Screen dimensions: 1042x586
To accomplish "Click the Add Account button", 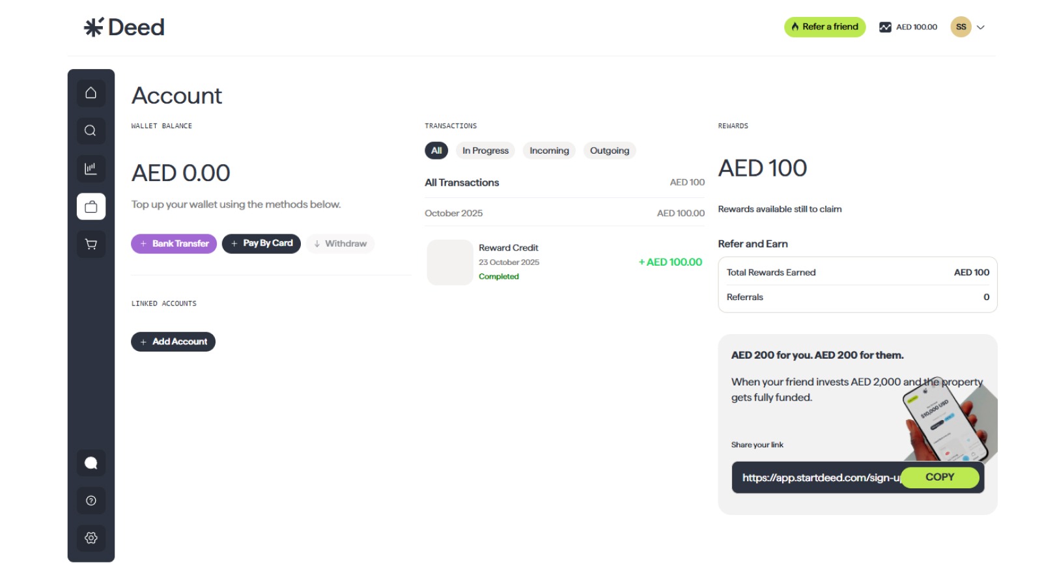I will 173,342.
